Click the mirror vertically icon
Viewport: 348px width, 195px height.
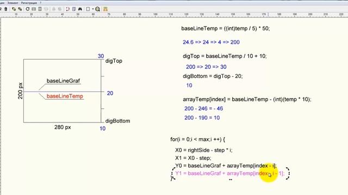point(40,9)
